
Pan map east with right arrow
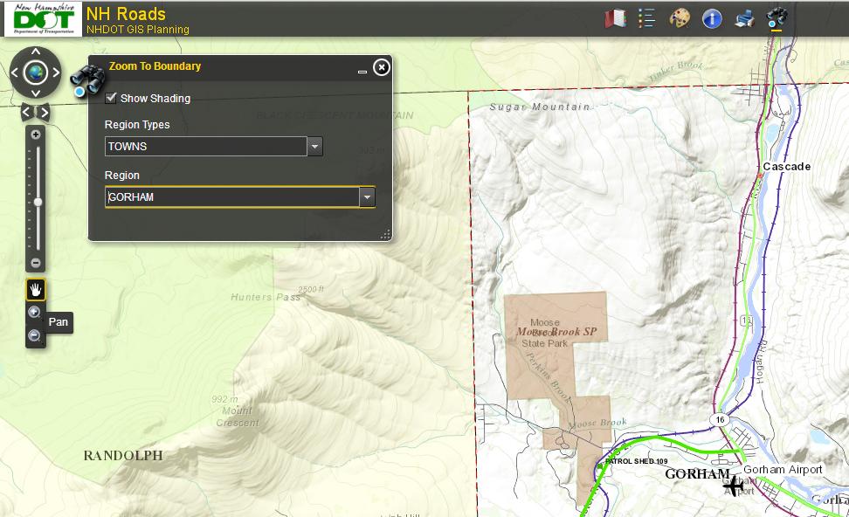[56, 72]
